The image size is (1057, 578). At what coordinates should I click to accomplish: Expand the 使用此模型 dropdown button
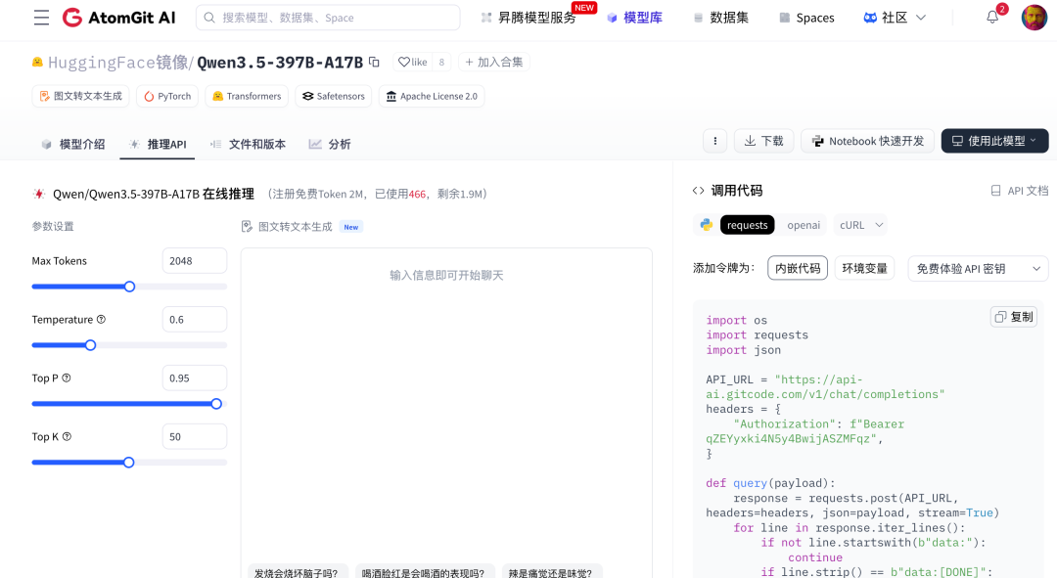tap(994, 141)
